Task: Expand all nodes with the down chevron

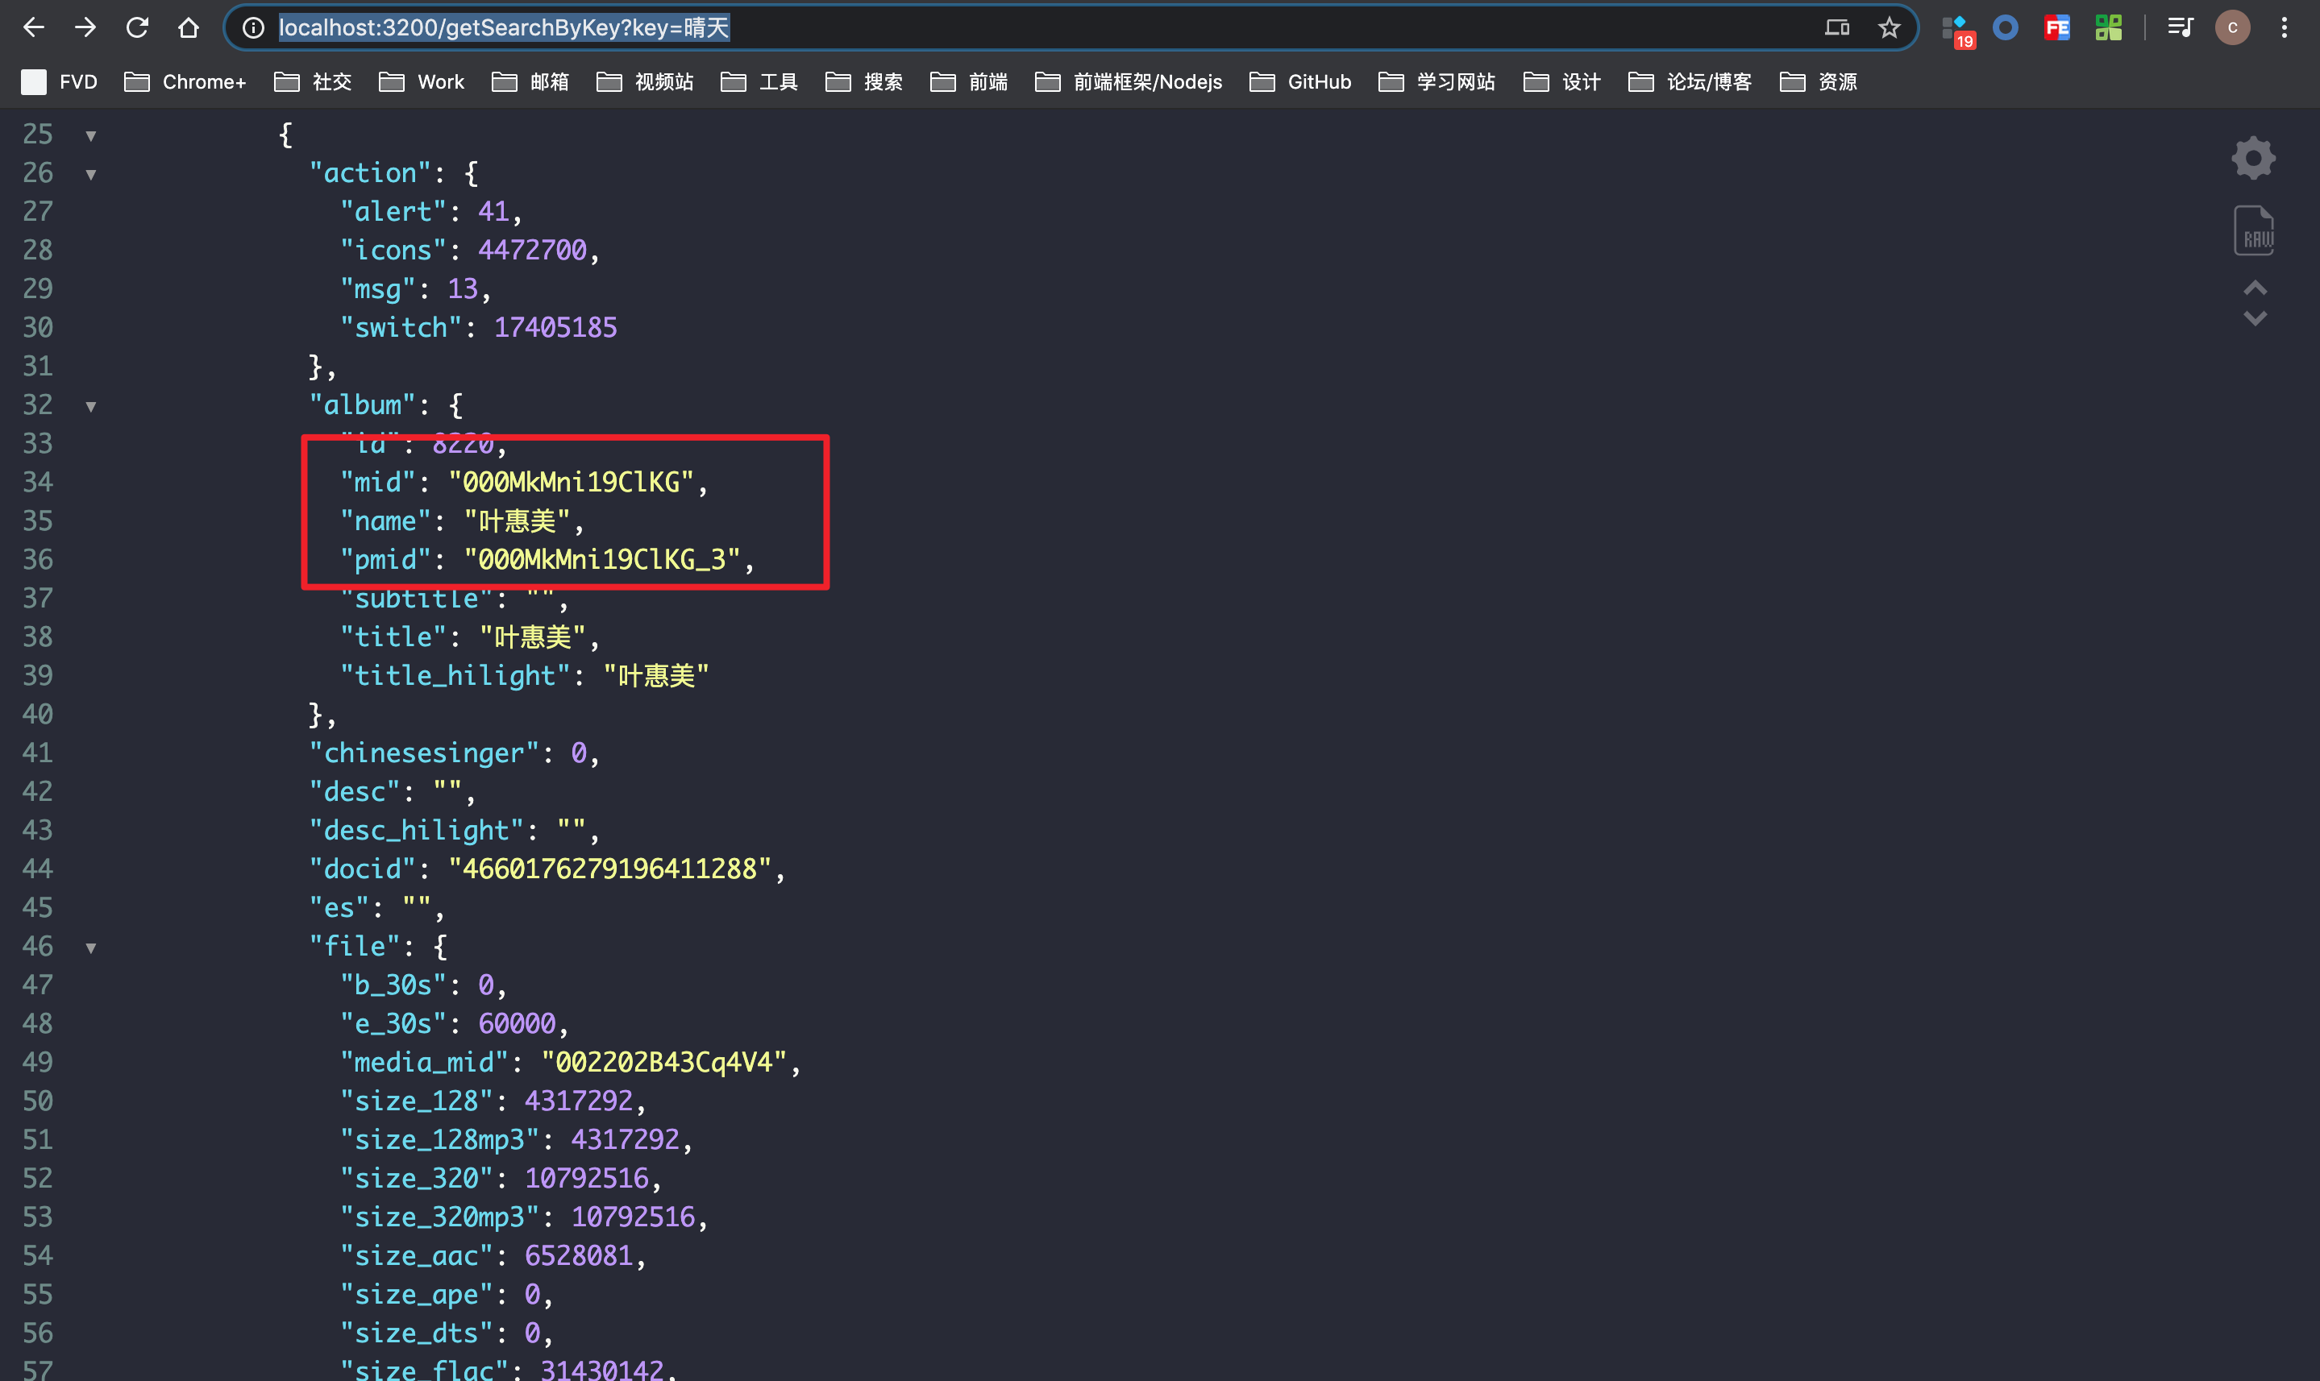Action: 2255,319
